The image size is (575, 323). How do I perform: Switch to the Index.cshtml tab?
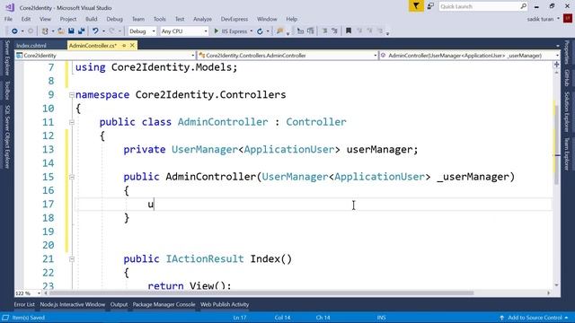point(31,46)
